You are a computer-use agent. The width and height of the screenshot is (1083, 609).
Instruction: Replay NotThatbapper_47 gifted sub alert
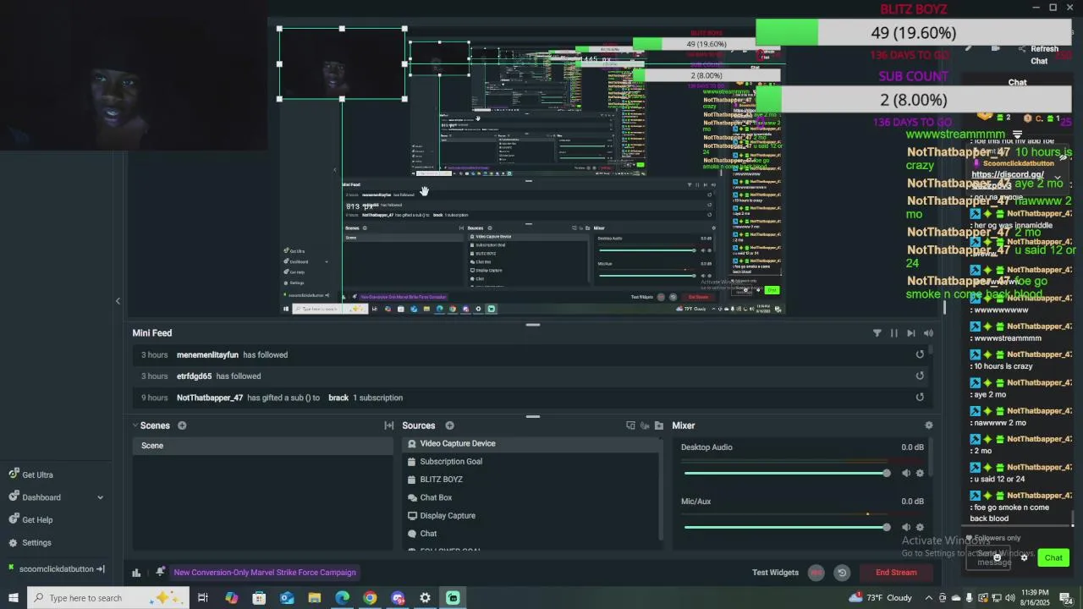point(920,398)
